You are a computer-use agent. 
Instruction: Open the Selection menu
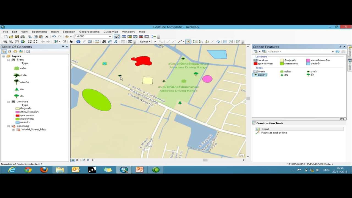[69, 32]
